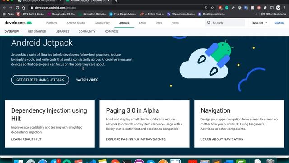Show hidden bookmarks with the chevron
The image size is (289, 163).
256,14
